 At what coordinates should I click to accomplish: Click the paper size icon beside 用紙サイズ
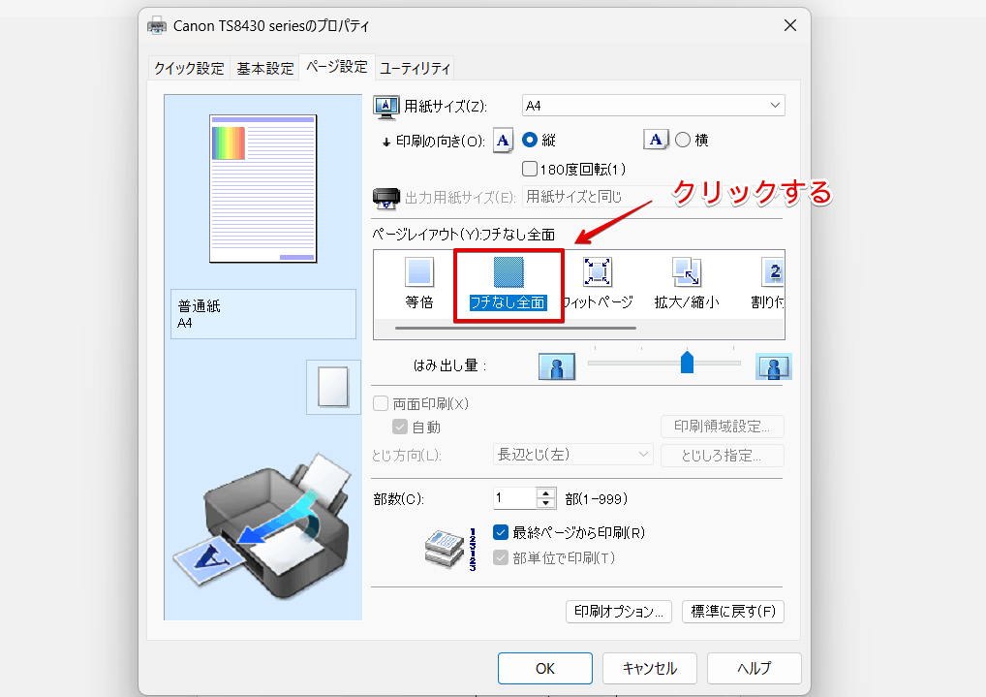pyautogui.click(x=385, y=105)
